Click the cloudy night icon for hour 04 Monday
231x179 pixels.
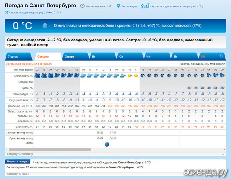[x=209, y=75]
